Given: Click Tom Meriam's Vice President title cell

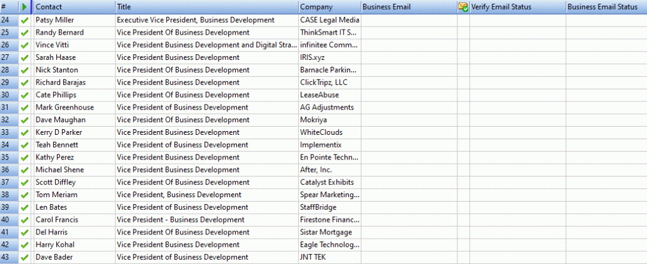Looking at the screenshot, I should pyautogui.click(x=207, y=195).
